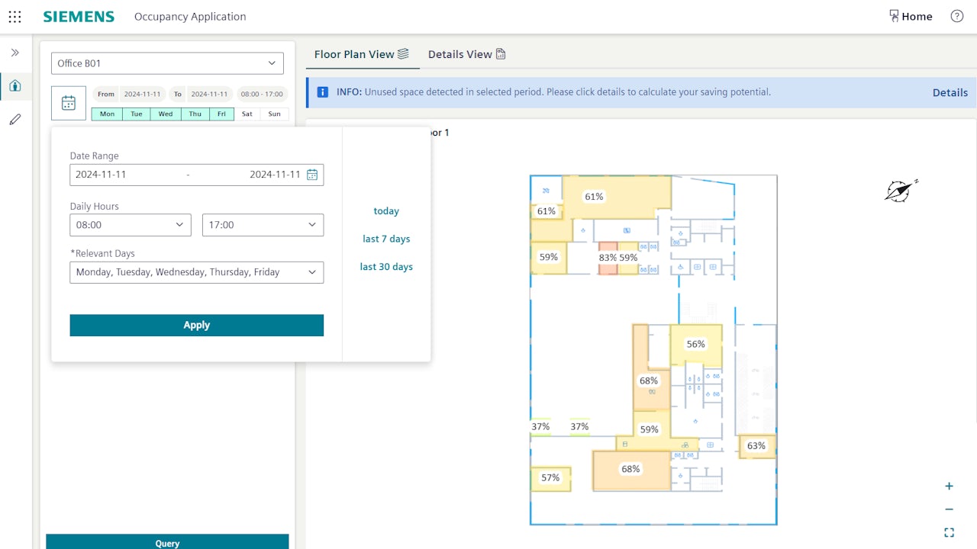Screen dimensions: 977x549
Task: Click the fit-to-screen fullscreen icon
Action: (x=949, y=532)
